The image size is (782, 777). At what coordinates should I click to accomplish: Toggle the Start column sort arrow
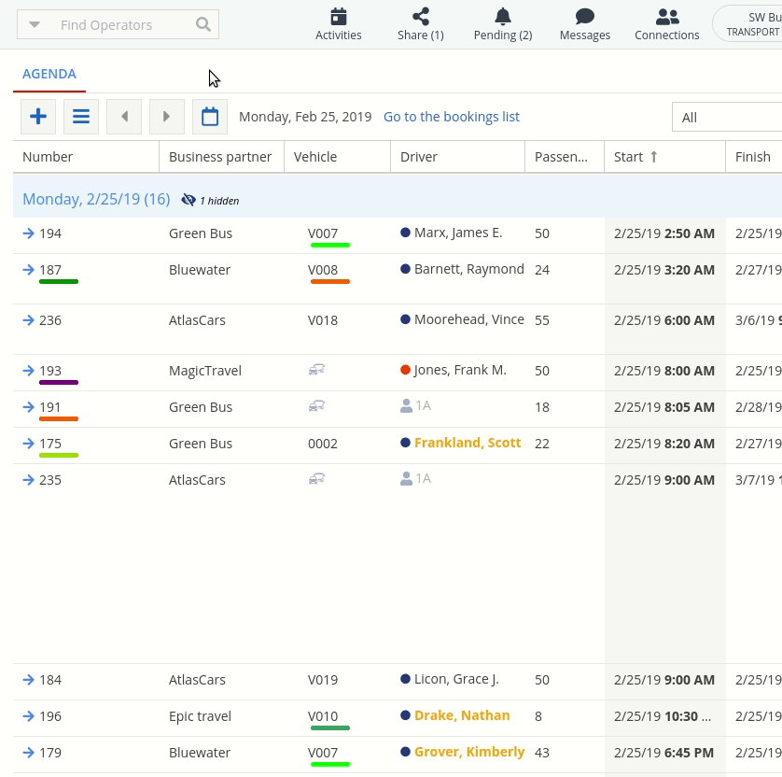pos(654,157)
